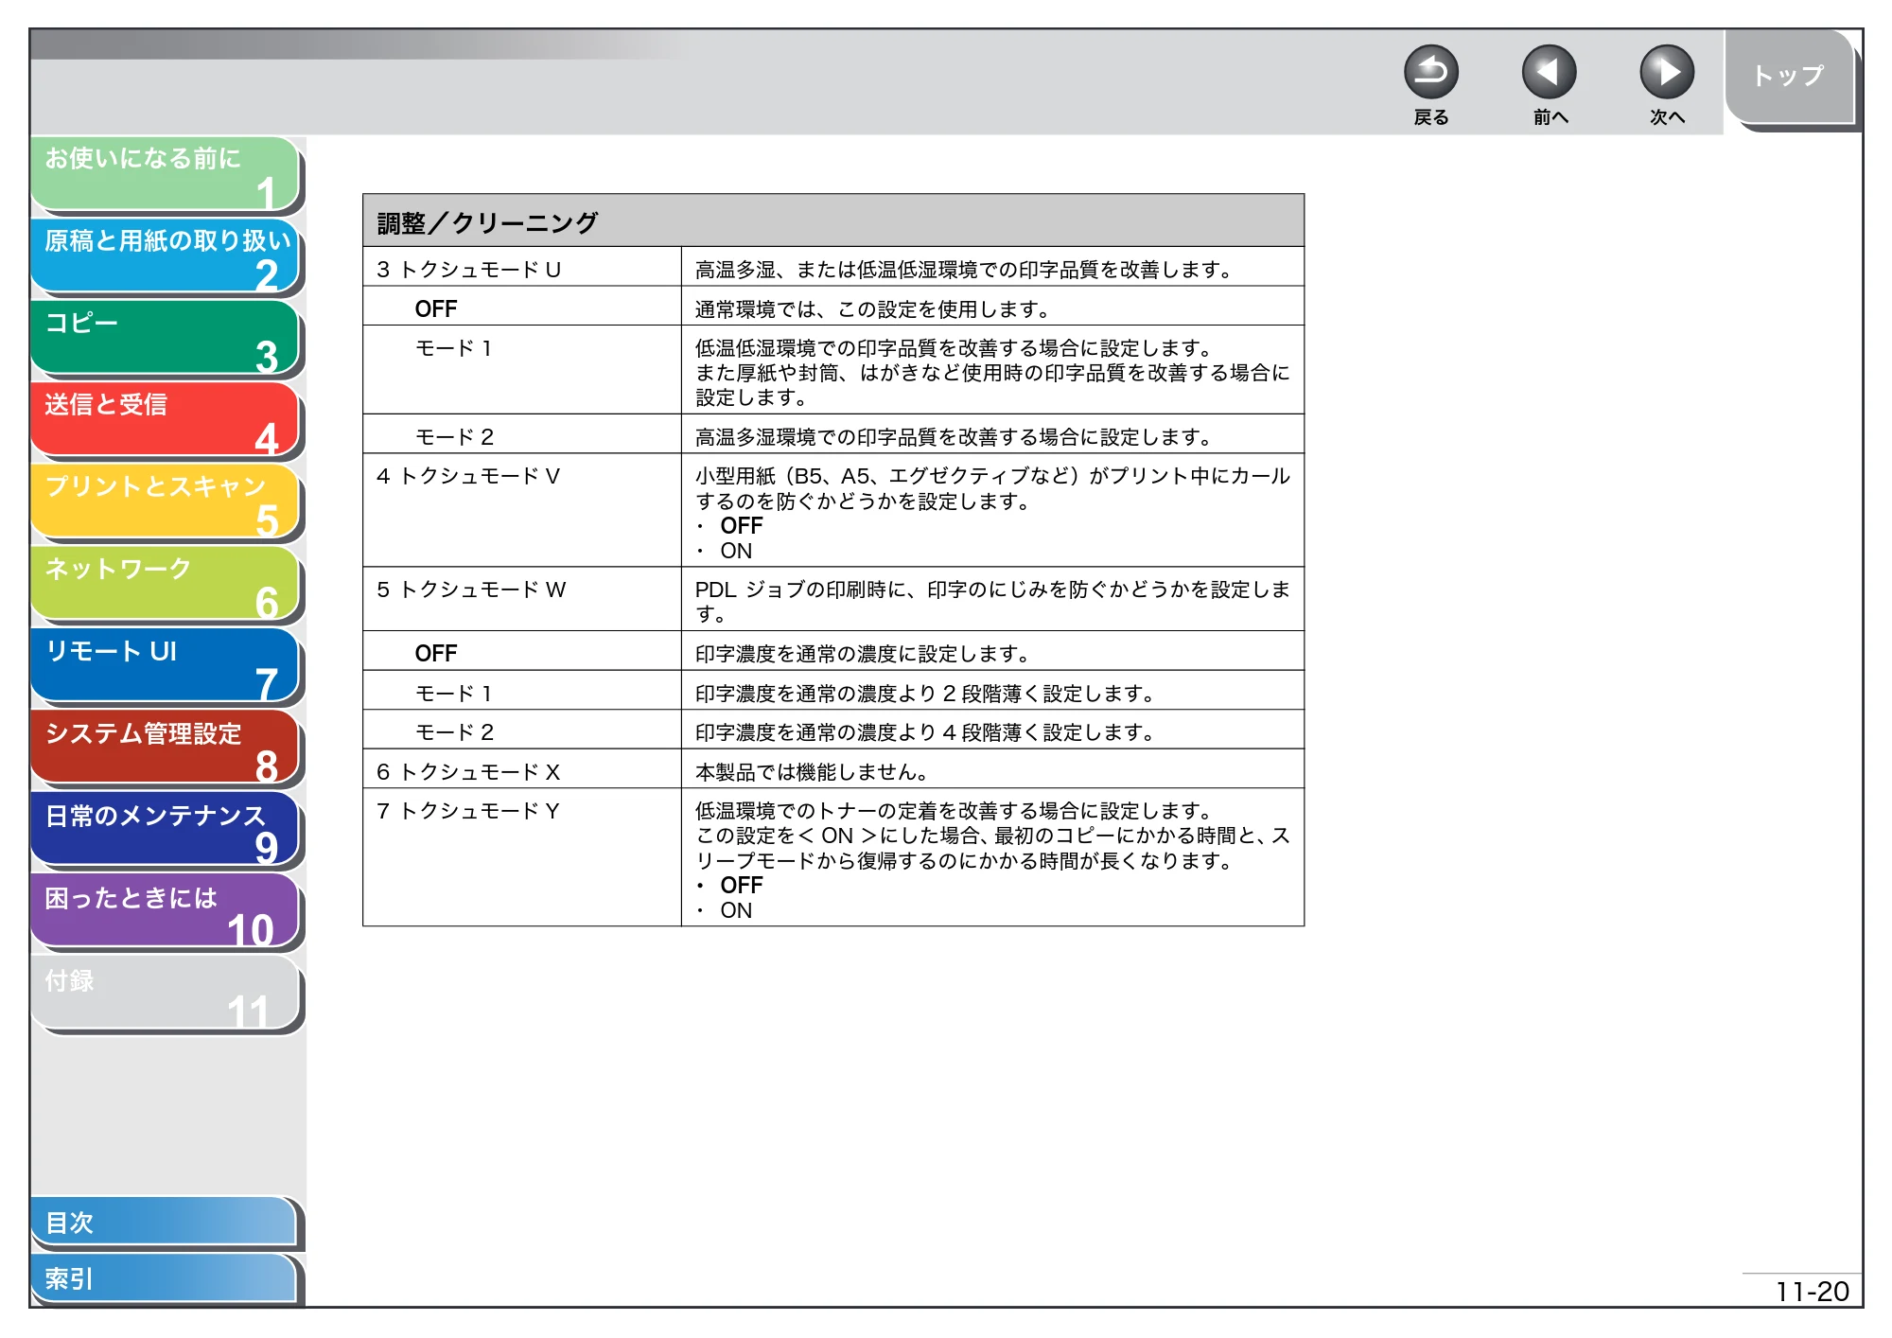The width and height of the screenshot is (1892, 1338).
Task: Open chapter 2 原稿と用紙の取り扱い
Action: (166, 255)
